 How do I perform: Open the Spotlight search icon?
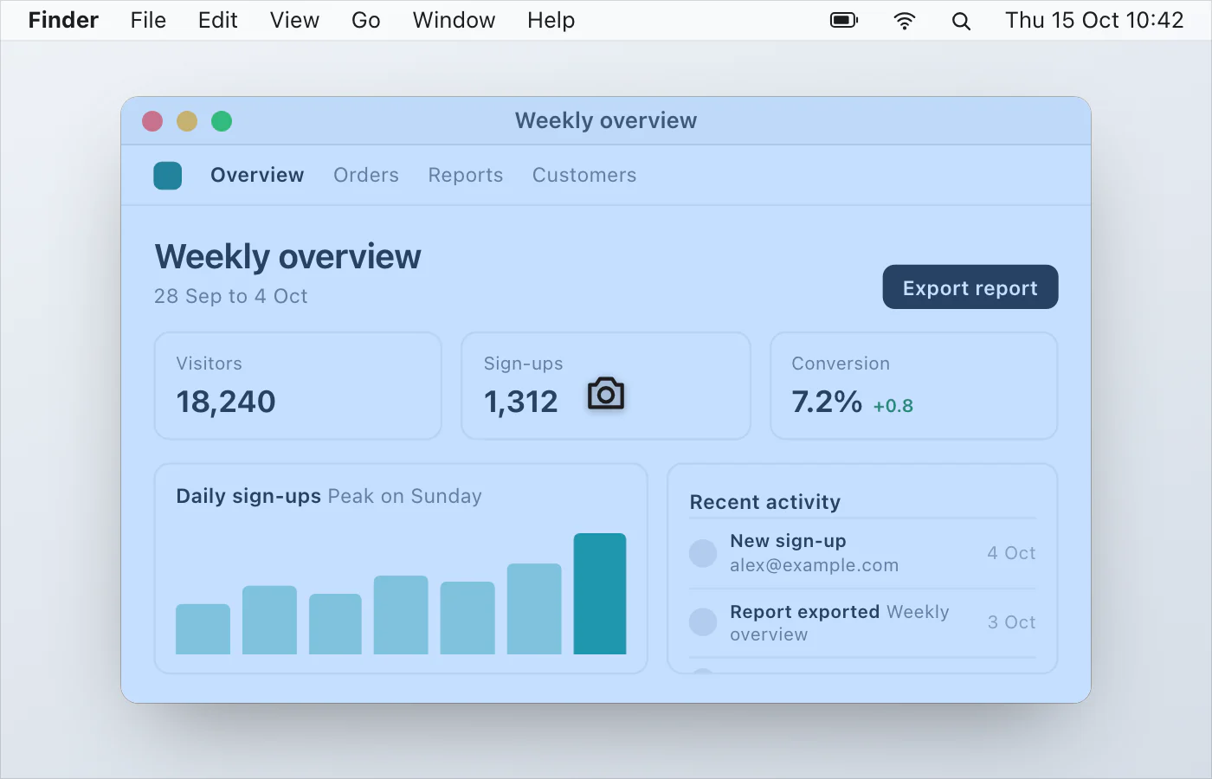[x=961, y=21]
